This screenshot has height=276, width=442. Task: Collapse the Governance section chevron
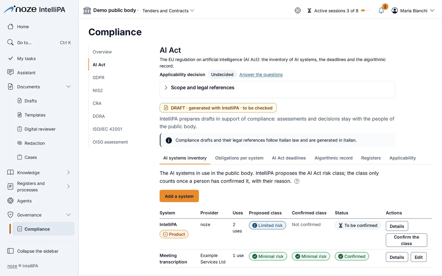pos(69,215)
